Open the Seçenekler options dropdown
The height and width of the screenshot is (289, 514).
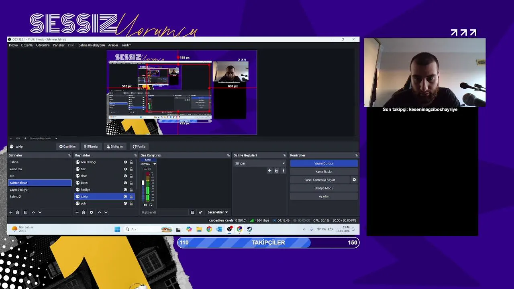tap(218, 212)
